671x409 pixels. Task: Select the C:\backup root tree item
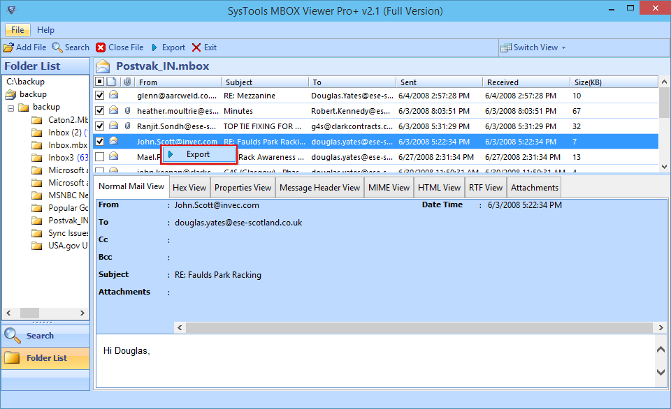click(25, 82)
